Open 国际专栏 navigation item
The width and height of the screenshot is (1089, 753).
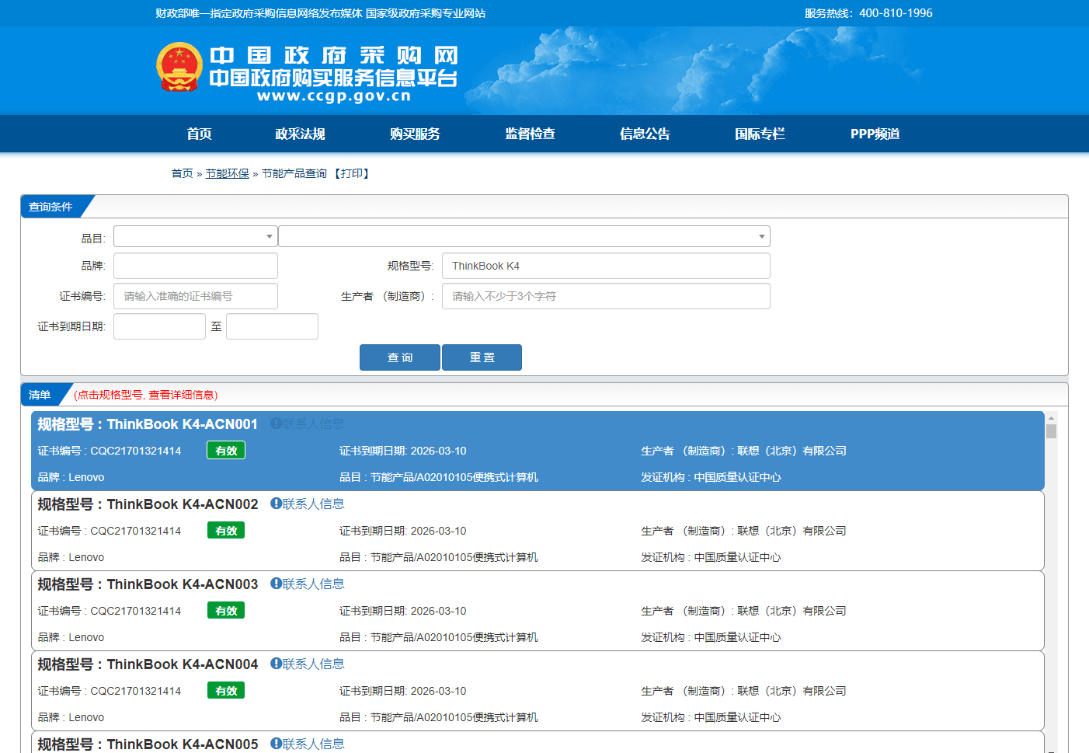pos(760,134)
